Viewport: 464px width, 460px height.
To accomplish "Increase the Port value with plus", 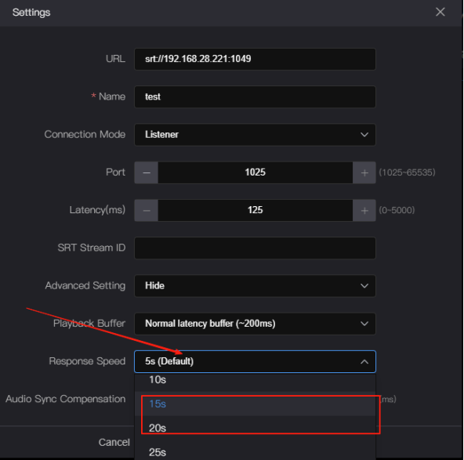I will pos(364,172).
